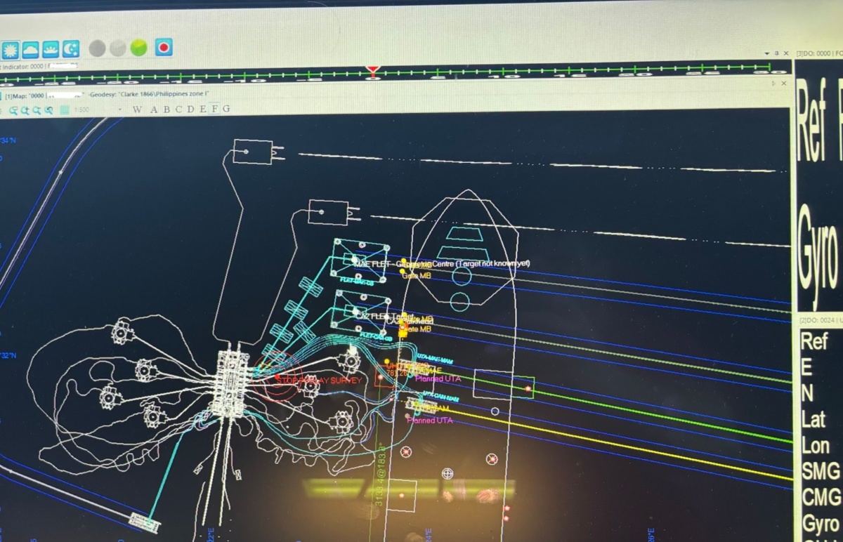Click the red record button icon
Screen dimensions: 843x542
click(164, 47)
